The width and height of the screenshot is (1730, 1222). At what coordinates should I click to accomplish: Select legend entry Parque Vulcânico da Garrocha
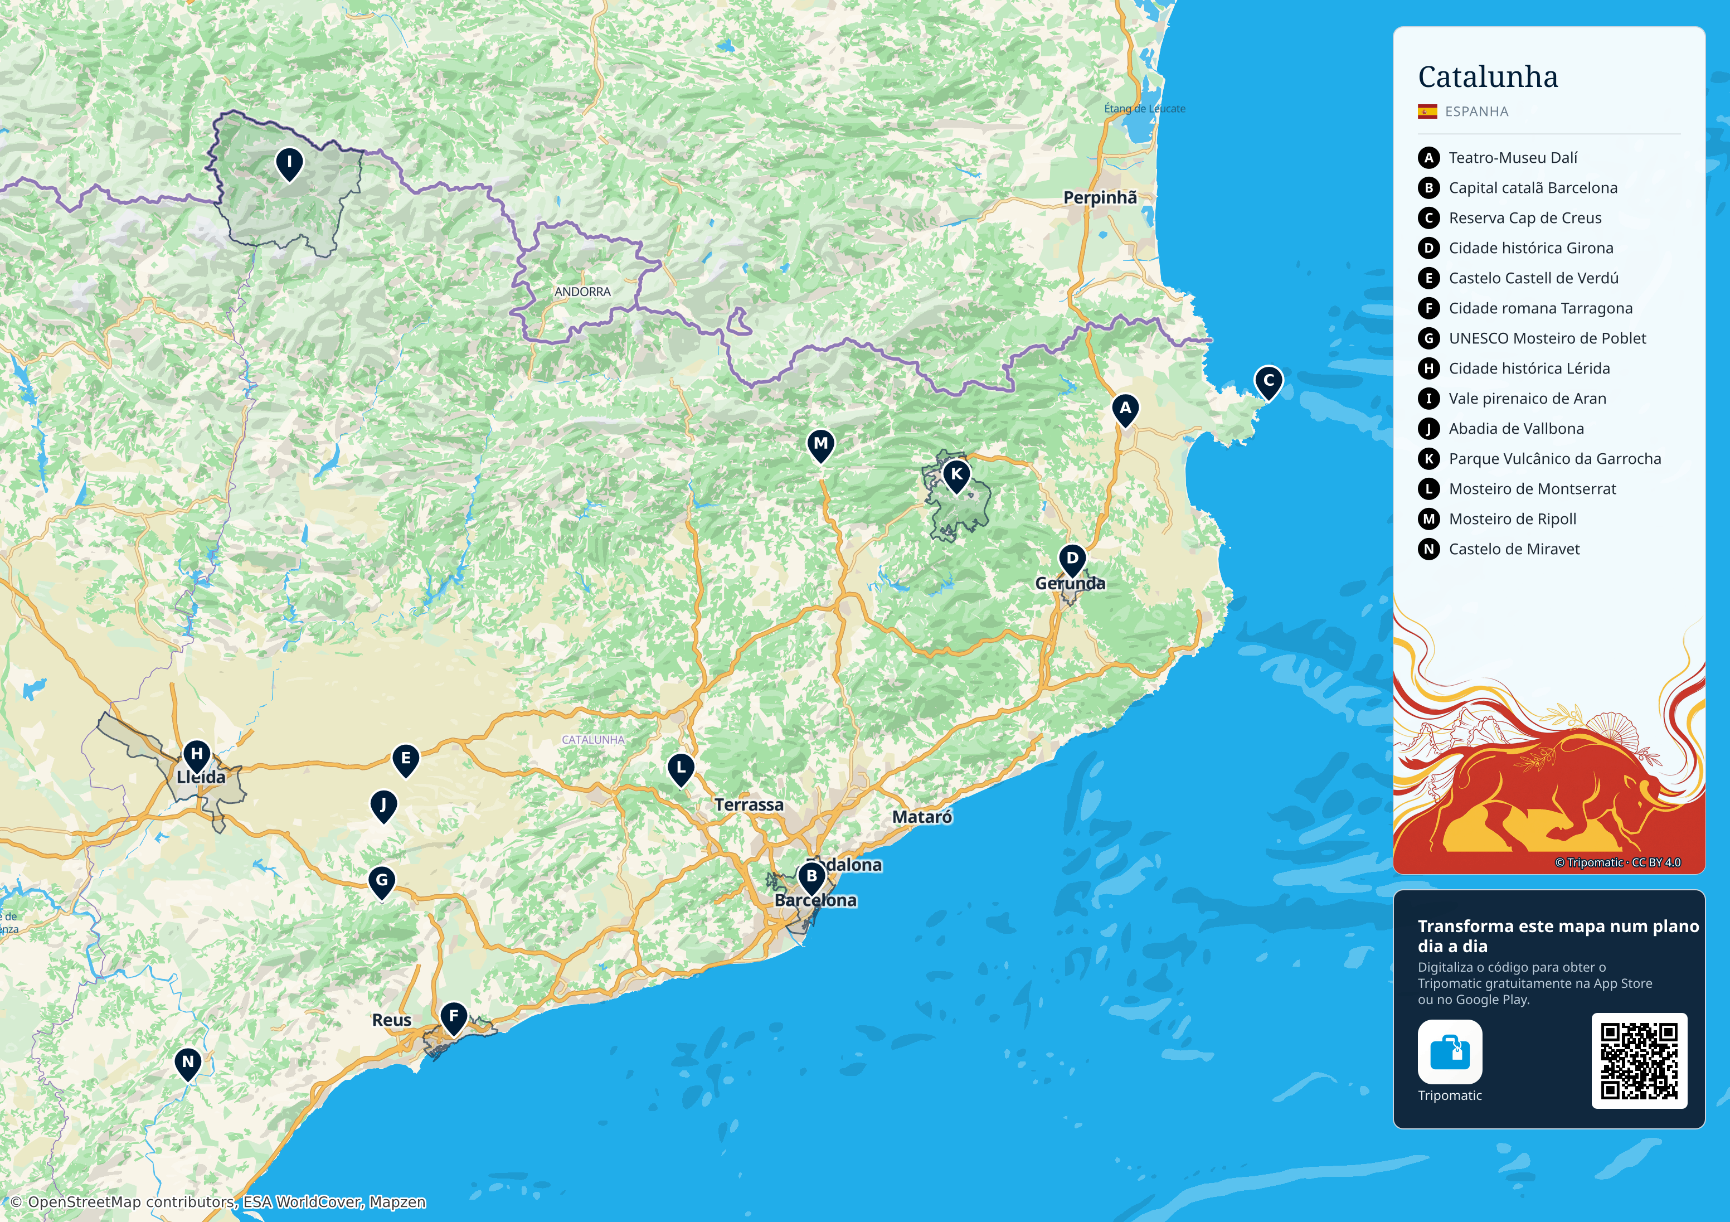[x=1555, y=459]
